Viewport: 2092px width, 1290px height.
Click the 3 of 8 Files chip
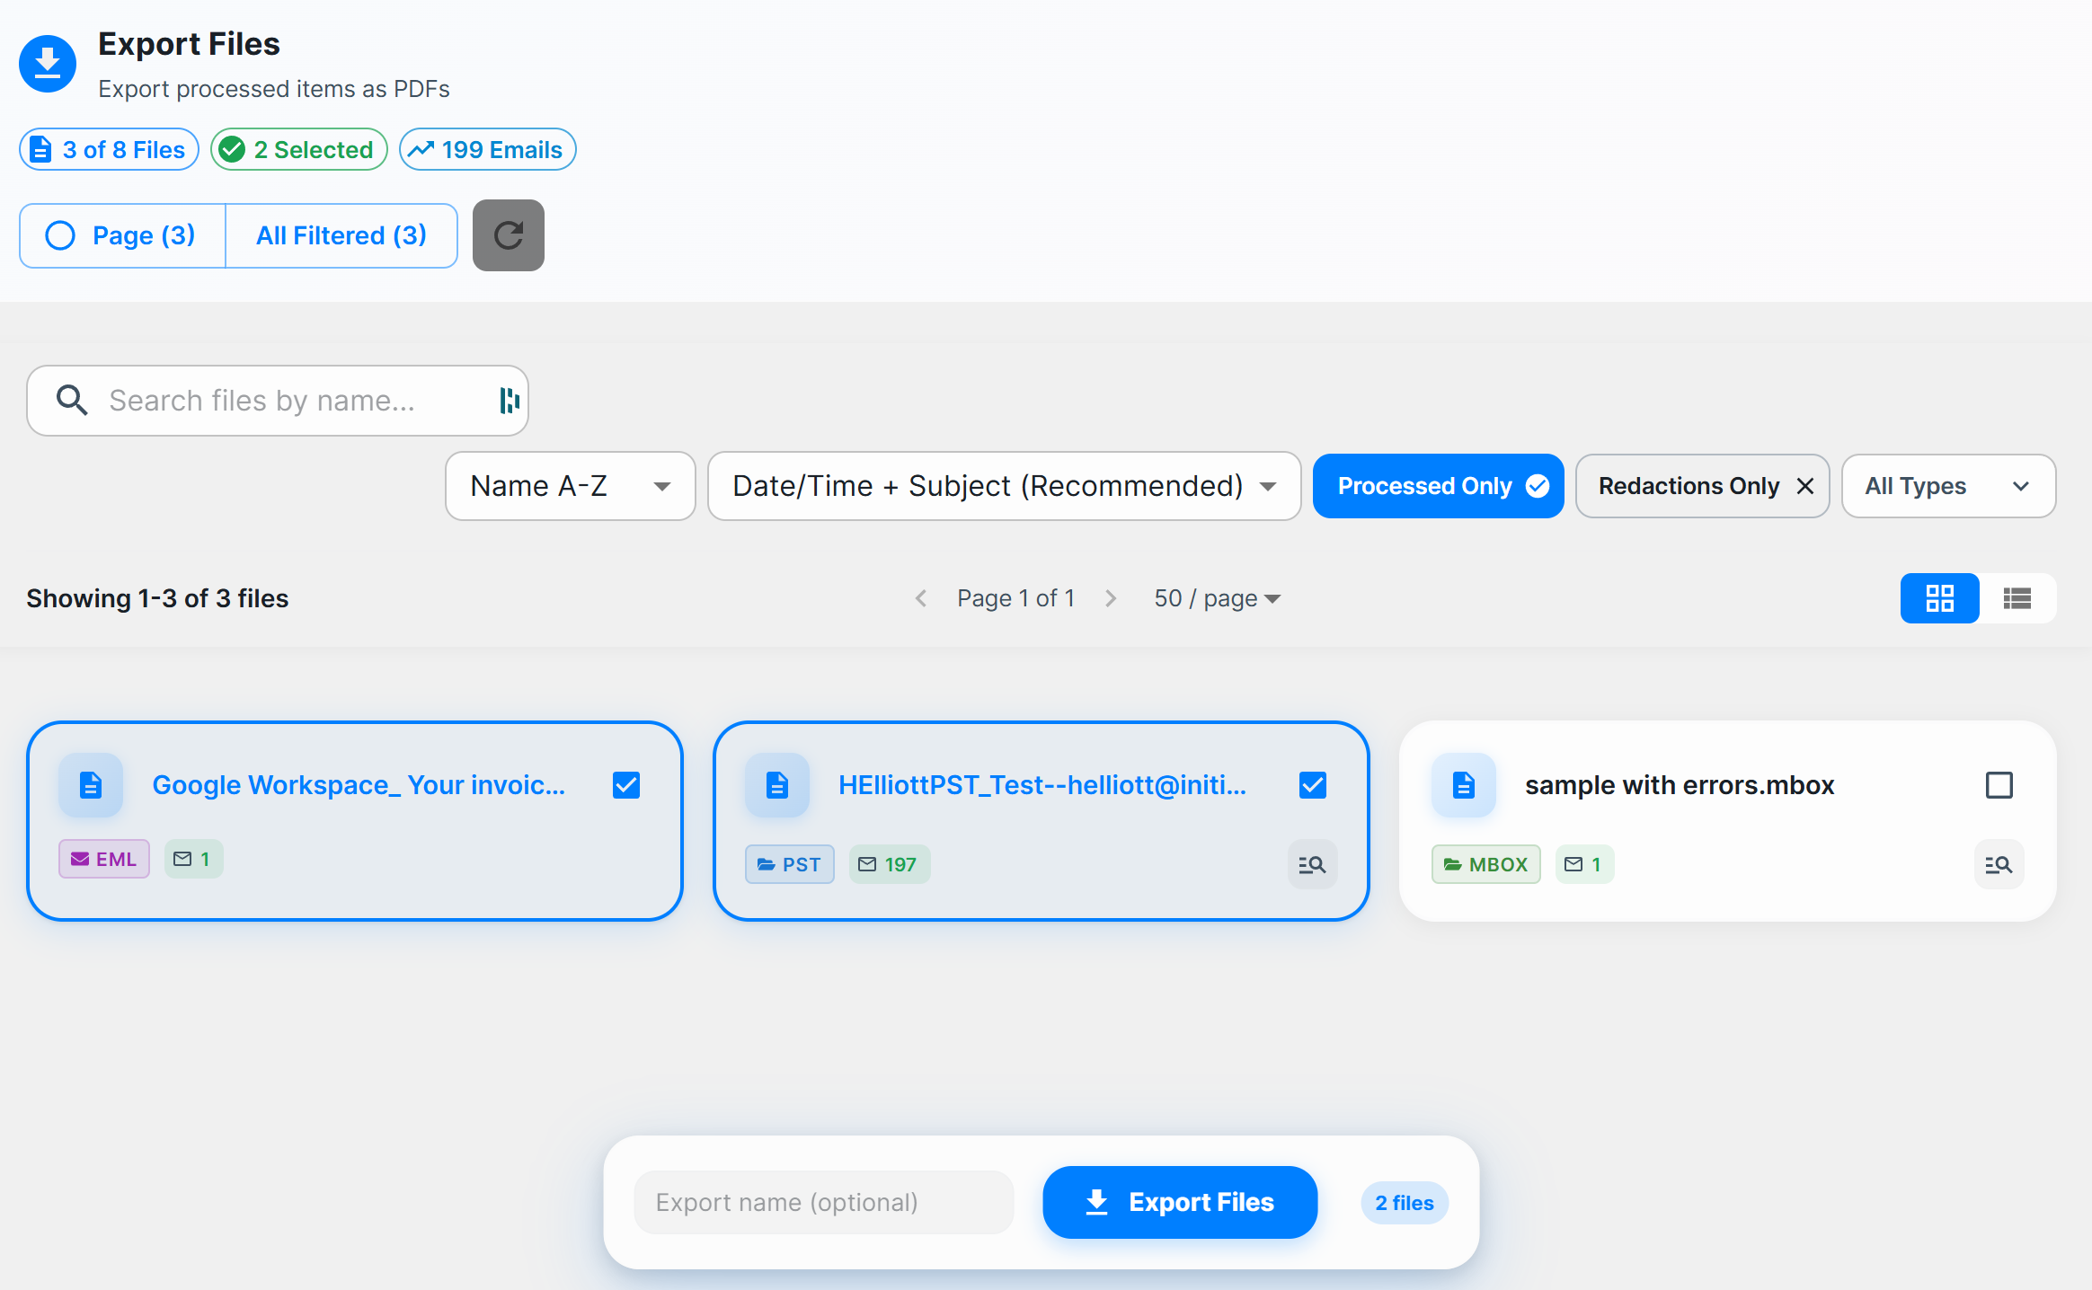click(109, 149)
